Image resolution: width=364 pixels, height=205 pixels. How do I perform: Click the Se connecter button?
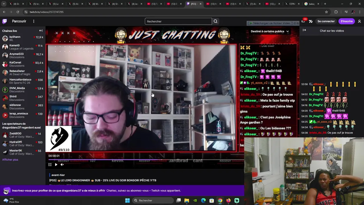coord(326,21)
